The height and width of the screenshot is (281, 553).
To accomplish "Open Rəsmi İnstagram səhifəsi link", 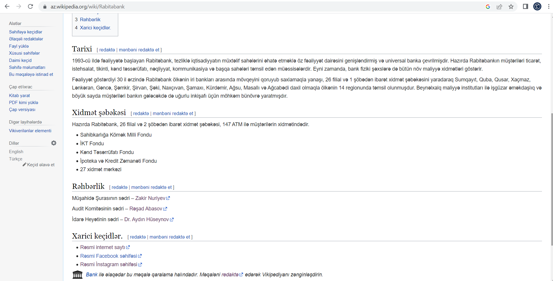I will pos(109,264).
